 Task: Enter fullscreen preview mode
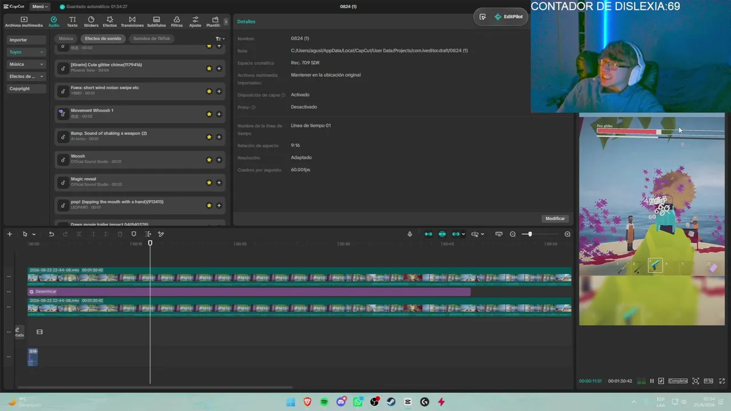pyautogui.click(x=722, y=381)
